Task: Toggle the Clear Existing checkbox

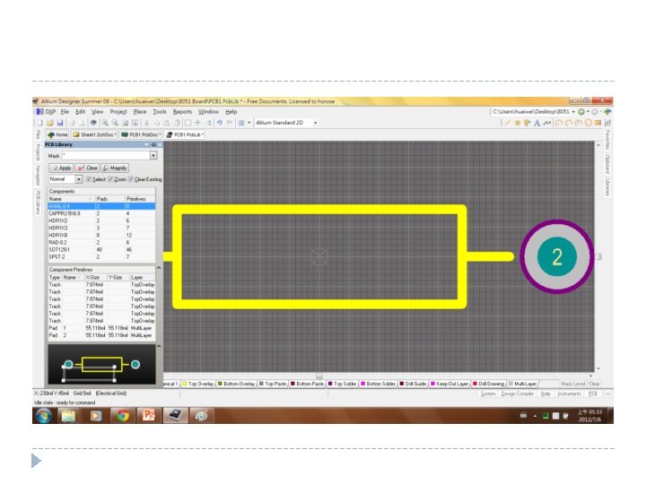Action: tap(131, 179)
